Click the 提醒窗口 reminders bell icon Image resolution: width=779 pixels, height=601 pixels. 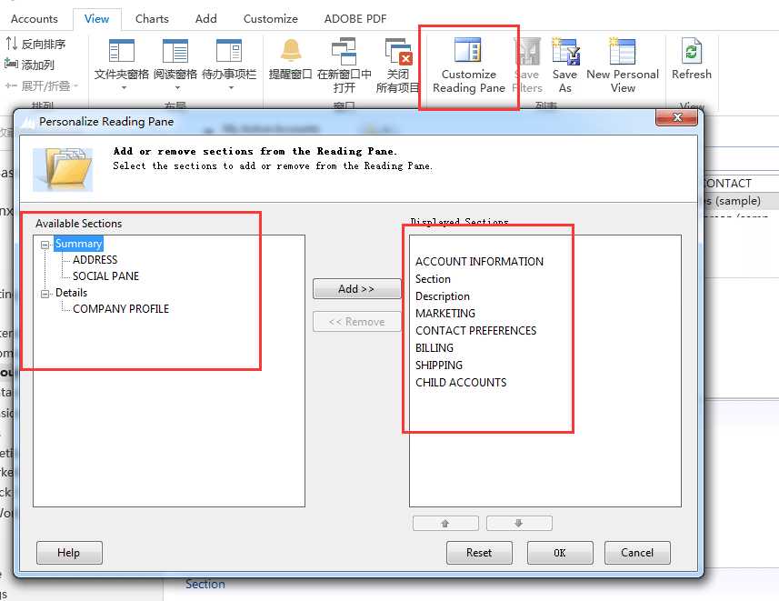coord(291,51)
